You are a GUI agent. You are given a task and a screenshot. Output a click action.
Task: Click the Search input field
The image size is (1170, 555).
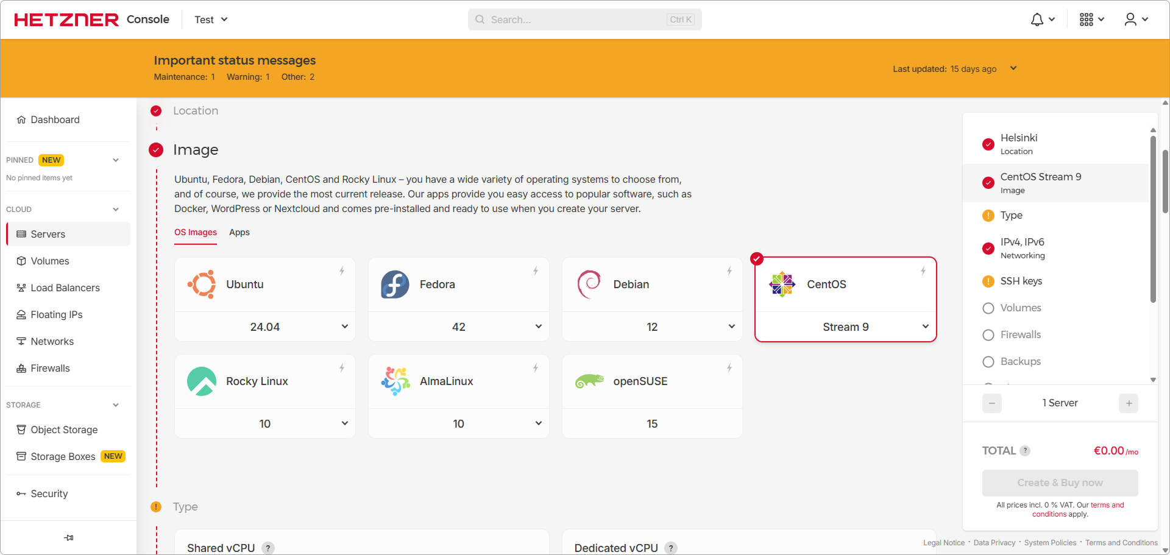pyautogui.click(x=584, y=19)
